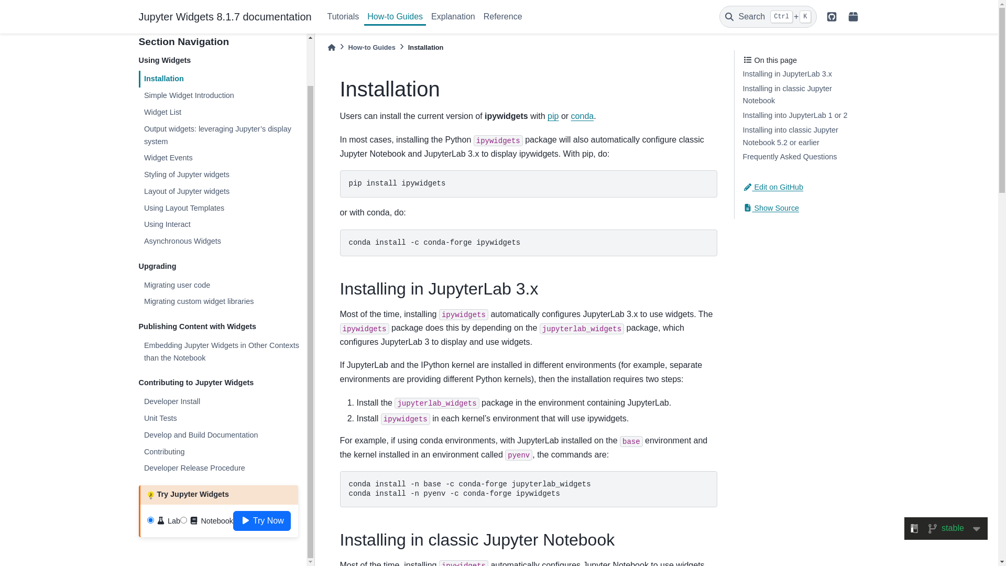Open Developer Release Procedure page
This screenshot has width=1006, height=566.
coord(194,469)
